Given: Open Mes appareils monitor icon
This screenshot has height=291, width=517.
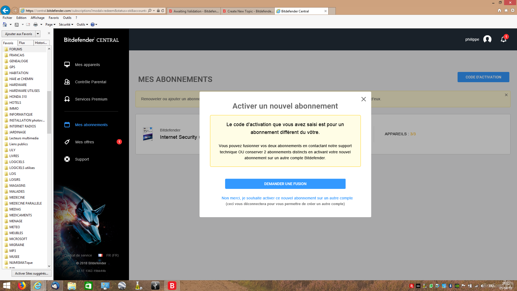Looking at the screenshot, I should coord(67,64).
